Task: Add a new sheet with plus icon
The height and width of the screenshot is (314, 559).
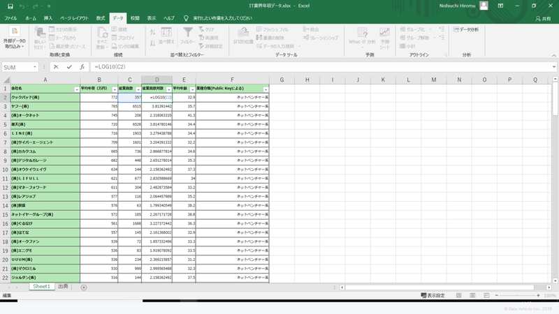Action: pyautogui.click(x=84, y=287)
